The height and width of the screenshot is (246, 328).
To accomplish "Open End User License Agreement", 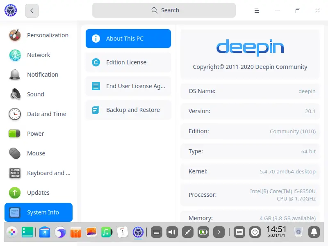I will tap(128, 86).
